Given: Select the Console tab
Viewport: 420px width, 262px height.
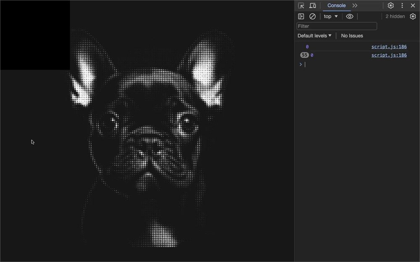Looking at the screenshot, I should click(336, 5).
